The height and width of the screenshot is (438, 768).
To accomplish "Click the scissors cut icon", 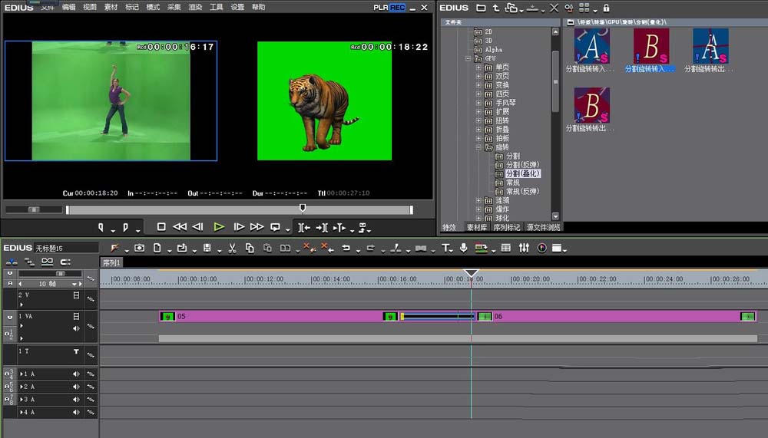I will pyautogui.click(x=232, y=248).
